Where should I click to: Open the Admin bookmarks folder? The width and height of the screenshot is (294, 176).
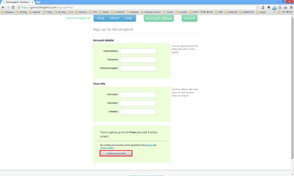(104, 12)
